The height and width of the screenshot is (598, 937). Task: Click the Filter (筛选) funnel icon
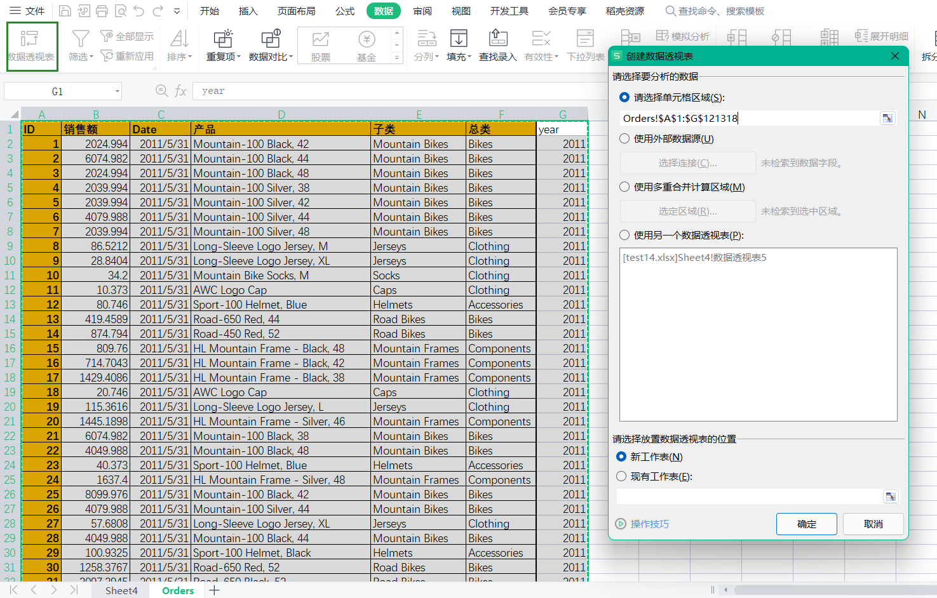tap(81, 39)
